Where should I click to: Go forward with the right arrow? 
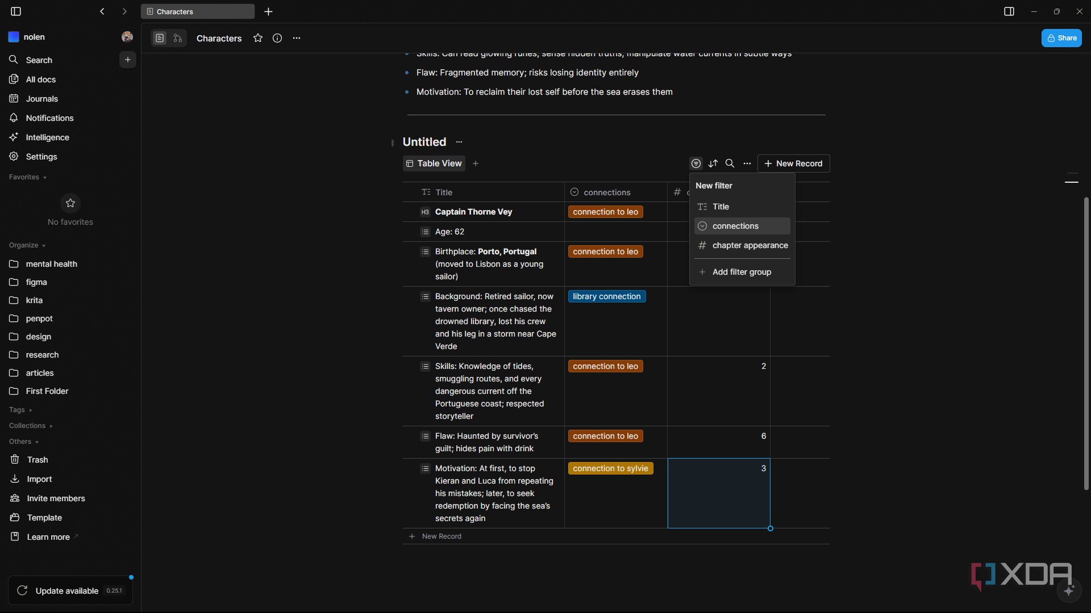124,11
